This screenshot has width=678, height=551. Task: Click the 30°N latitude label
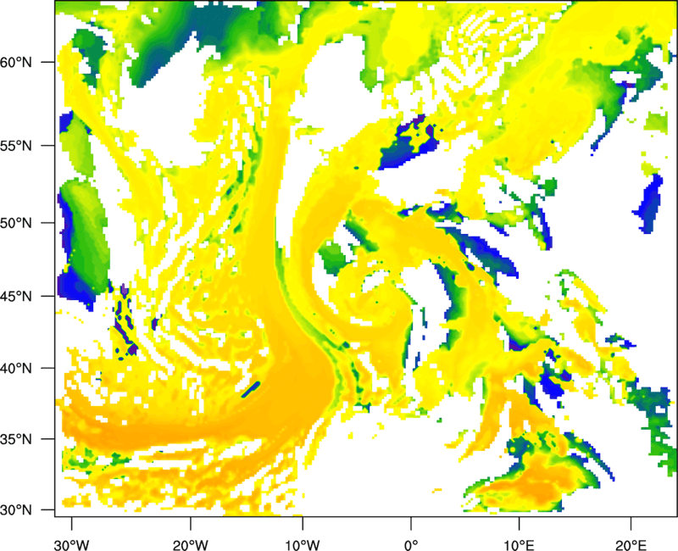pyautogui.click(x=15, y=510)
